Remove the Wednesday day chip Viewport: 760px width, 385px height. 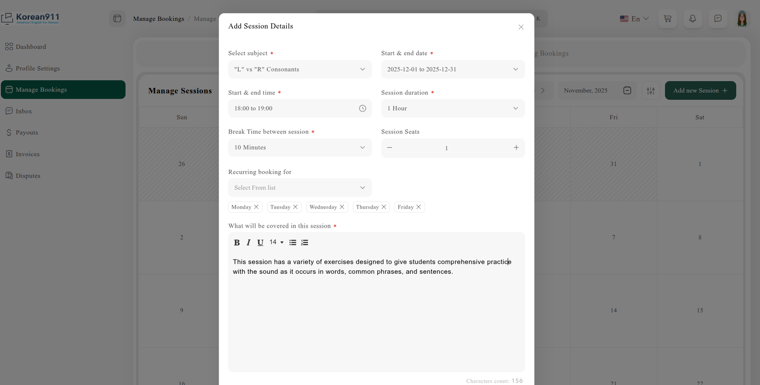[342, 207]
